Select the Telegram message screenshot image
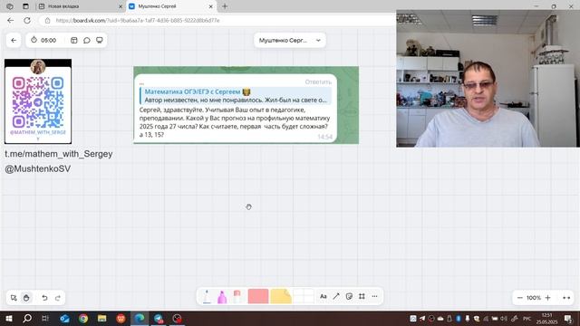 click(246, 105)
